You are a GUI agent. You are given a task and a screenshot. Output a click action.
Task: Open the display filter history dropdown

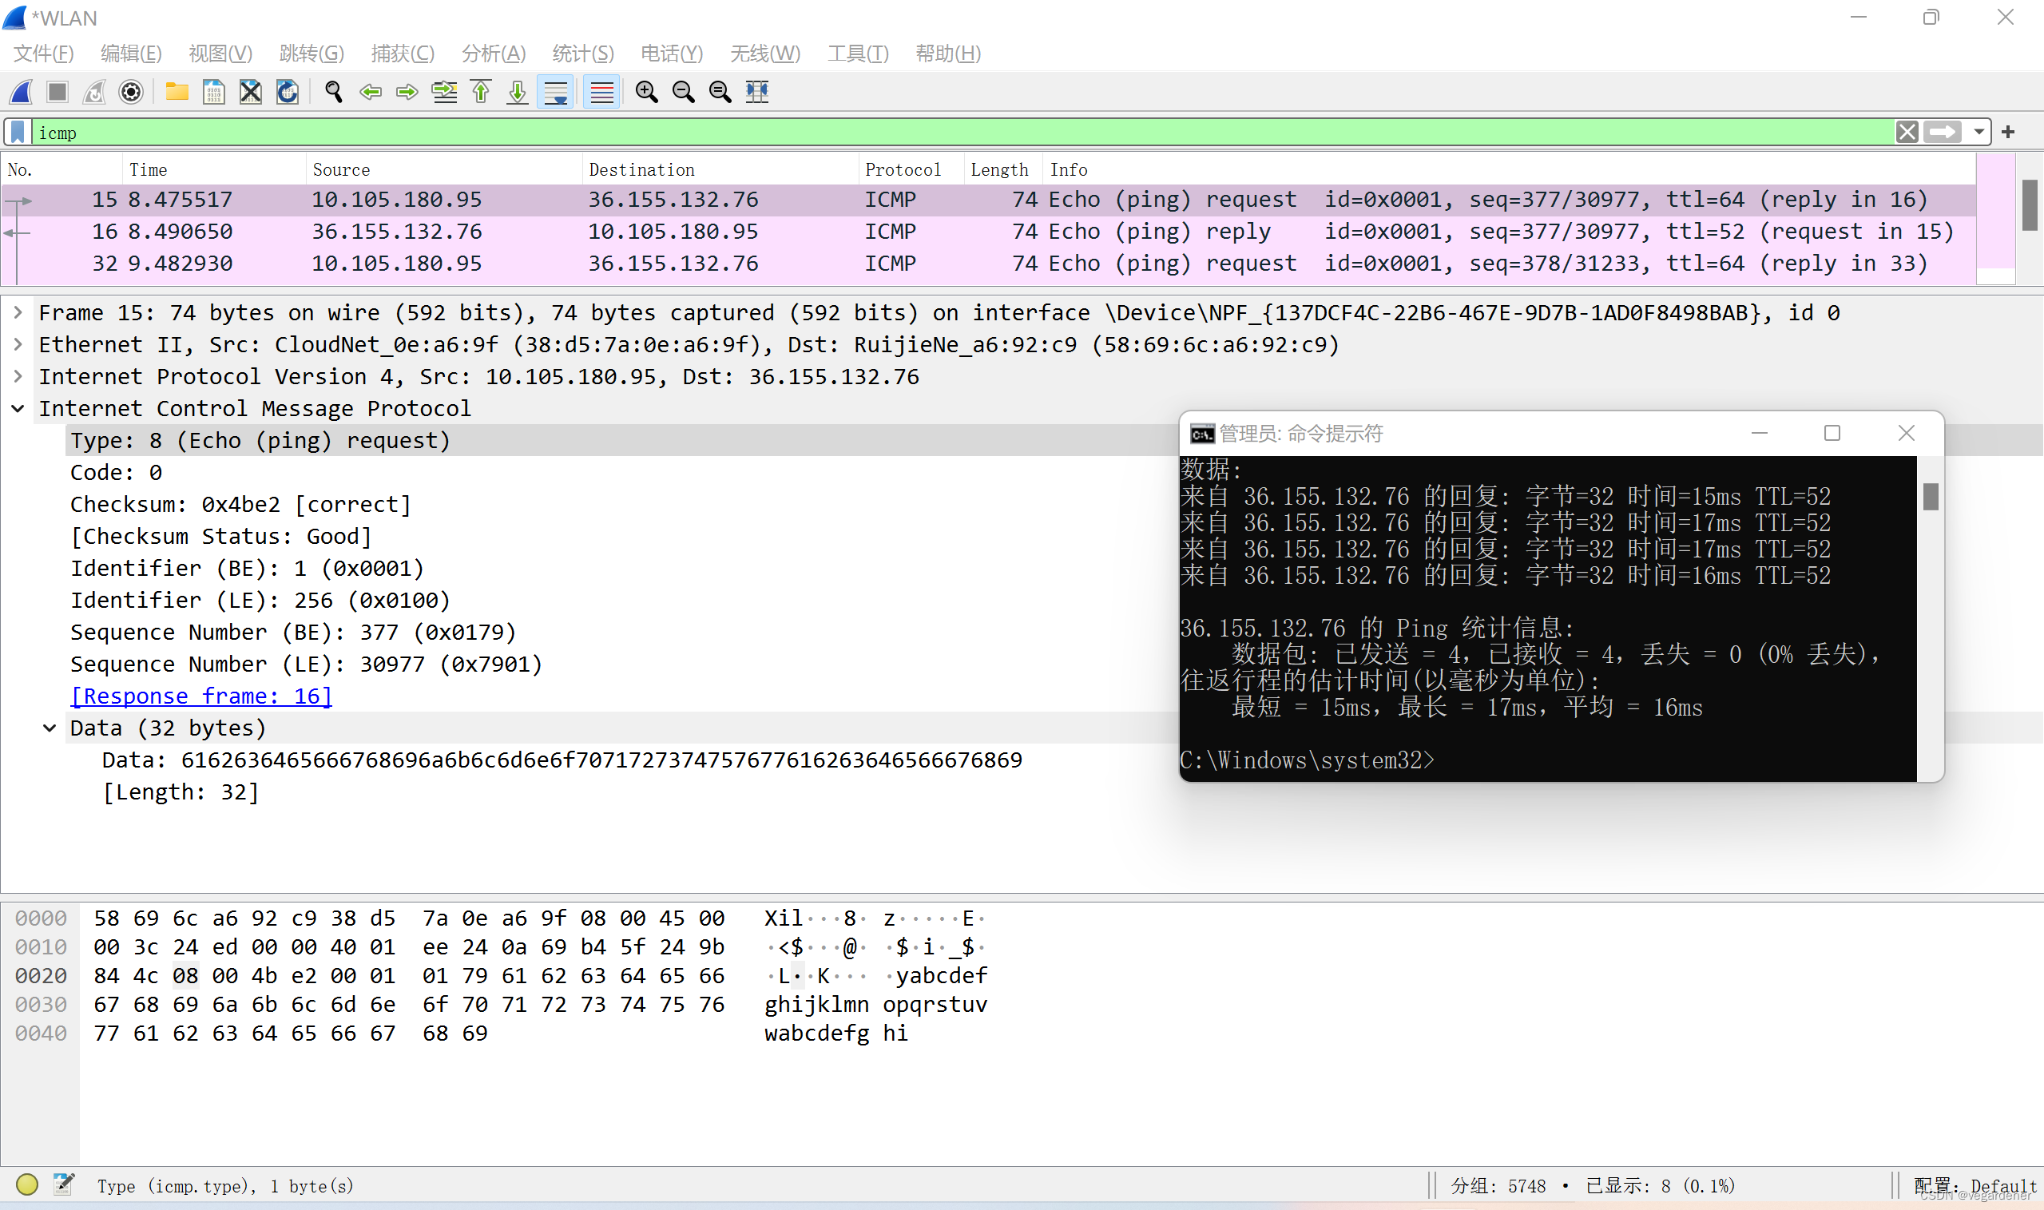coord(1979,132)
